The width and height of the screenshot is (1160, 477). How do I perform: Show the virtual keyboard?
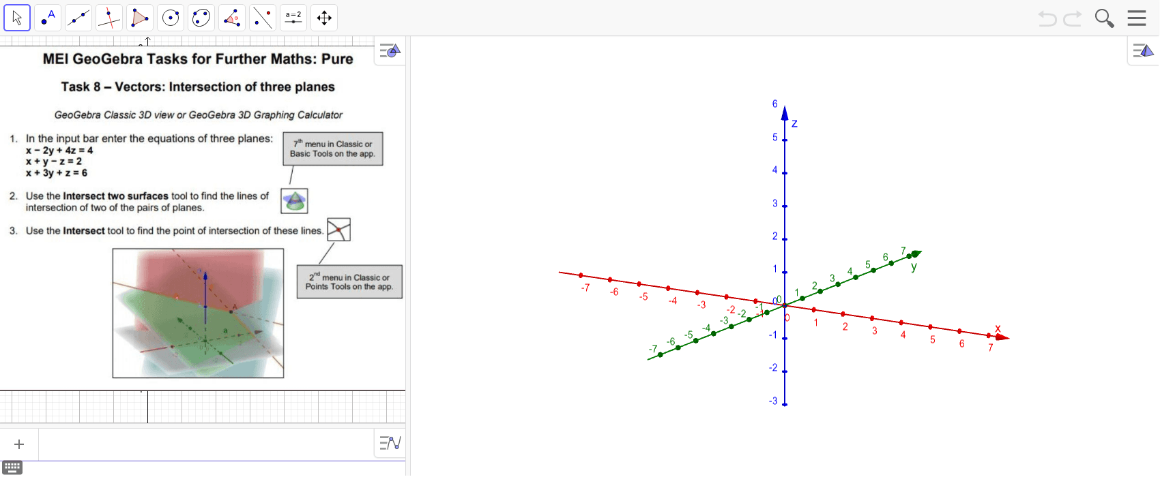point(12,467)
